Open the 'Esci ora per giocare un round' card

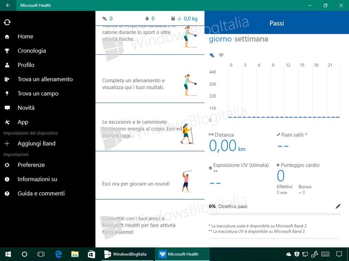coord(150,175)
